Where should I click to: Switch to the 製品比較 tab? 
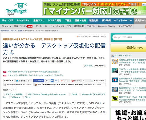tap(94, 21)
